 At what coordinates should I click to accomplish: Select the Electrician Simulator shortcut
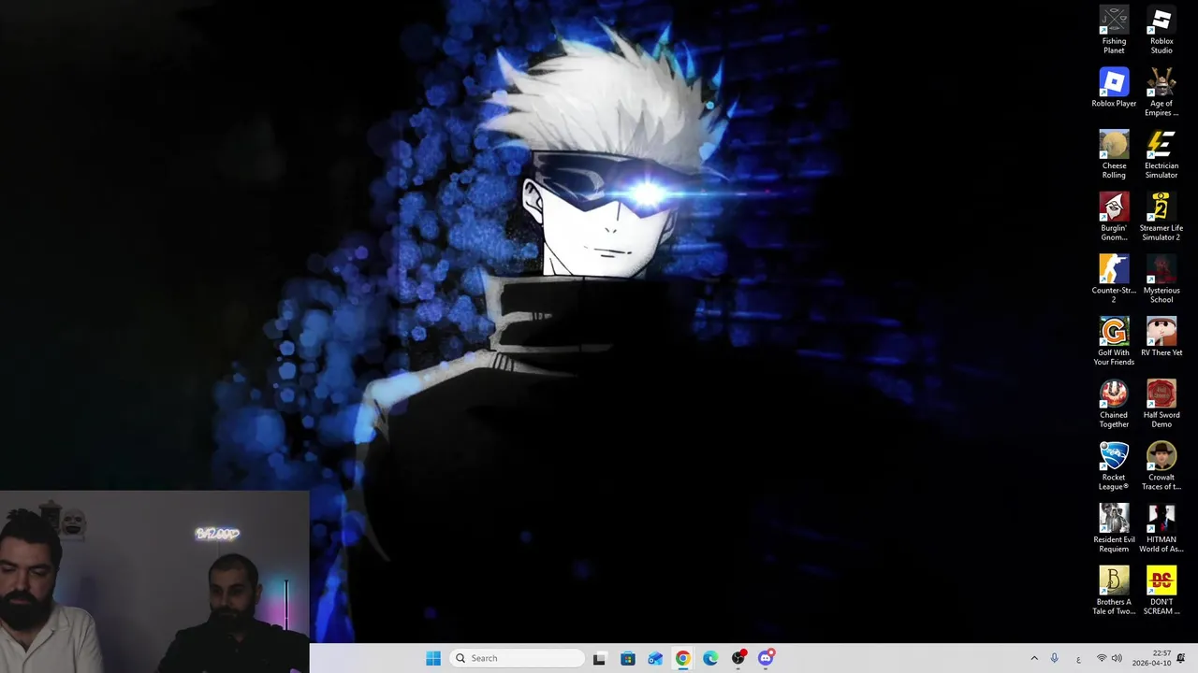(1161, 154)
